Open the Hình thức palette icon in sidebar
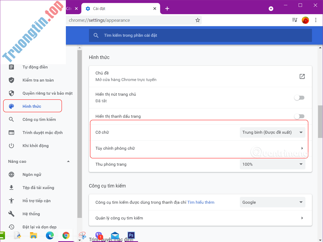 pos(12,106)
